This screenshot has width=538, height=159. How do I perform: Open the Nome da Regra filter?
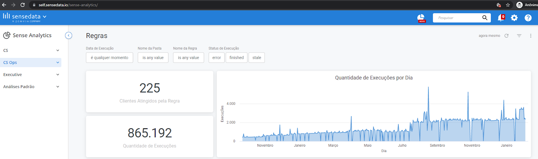(x=189, y=58)
